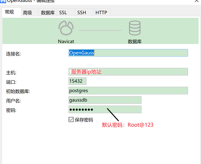
Task: Focus the 密码 password field
Action: pos(105,110)
